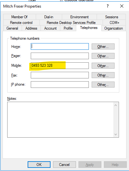Open the Dial-in tab
Viewport: 129px width, 171px height.
[x=49, y=17]
